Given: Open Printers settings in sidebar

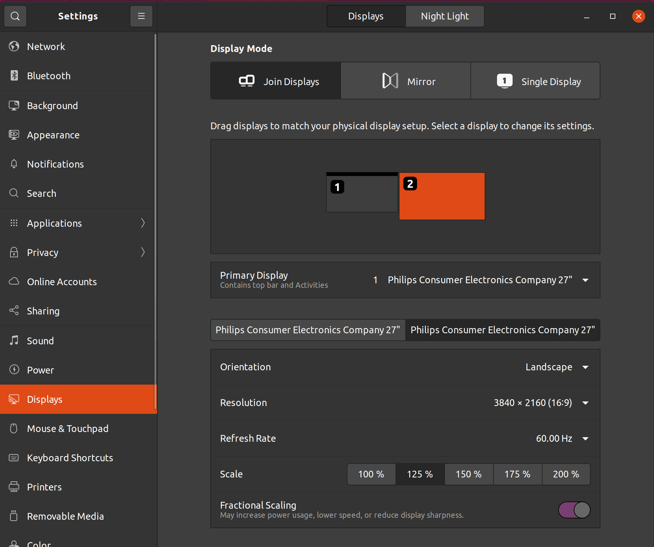Looking at the screenshot, I should pyautogui.click(x=44, y=487).
